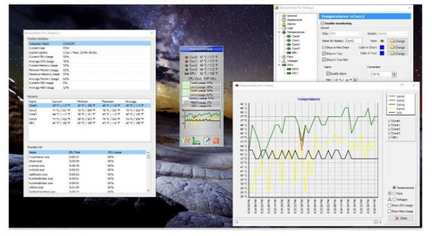Select the Temperature radio button in chart window
This screenshot has height=236, width=432.
394,188
